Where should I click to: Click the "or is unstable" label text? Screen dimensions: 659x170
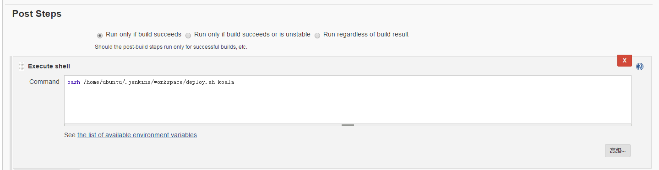(x=289, y=34)
